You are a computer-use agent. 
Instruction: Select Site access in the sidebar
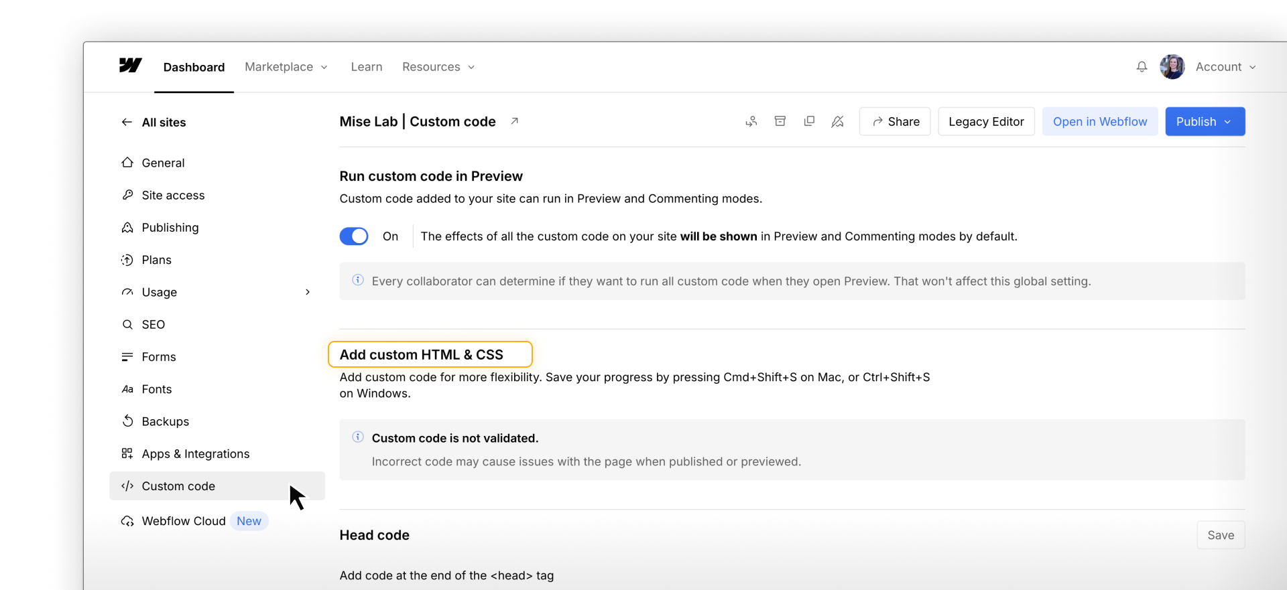[x=217, y=195]
